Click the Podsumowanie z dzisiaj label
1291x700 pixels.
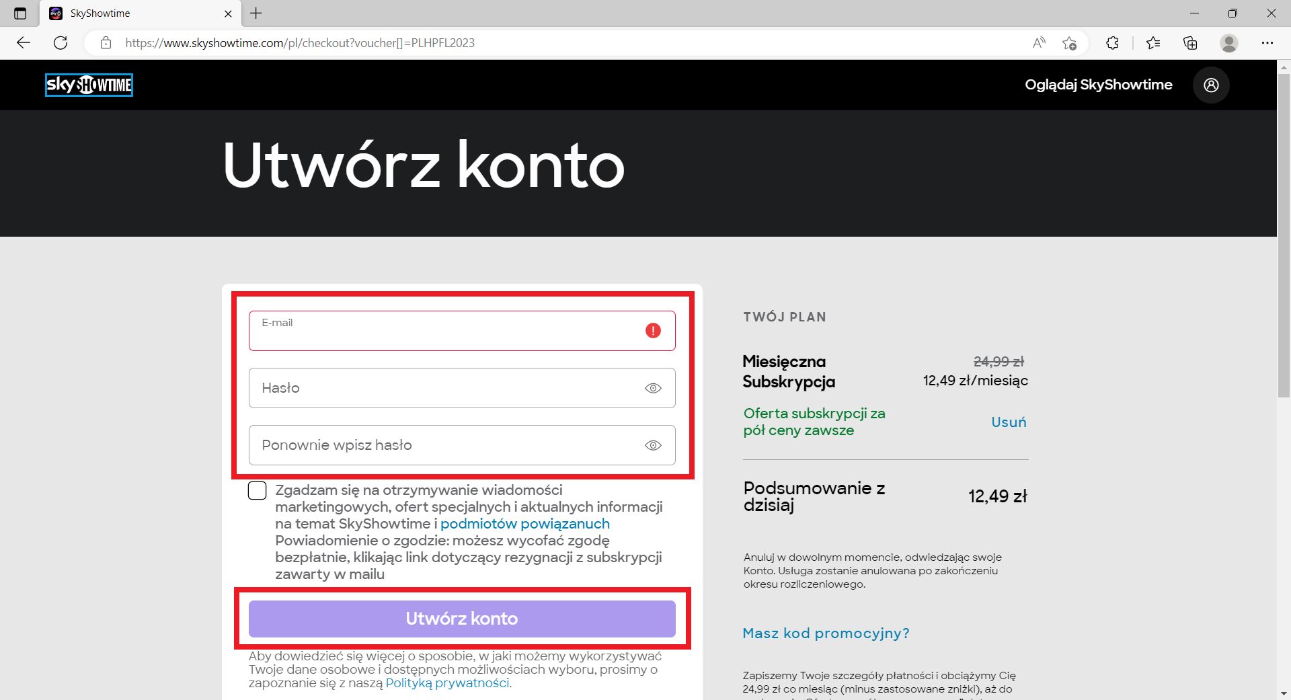click(x=814, y=496)
